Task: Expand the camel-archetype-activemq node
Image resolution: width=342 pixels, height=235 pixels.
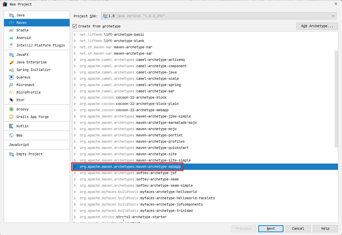Action: click(75, 60)
